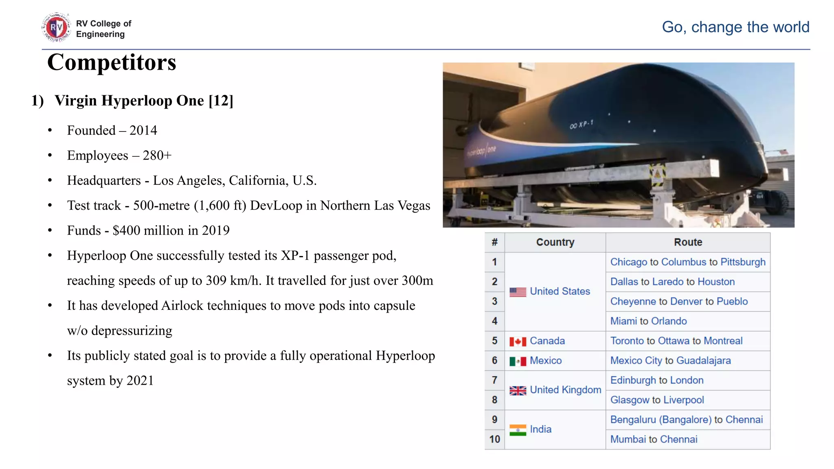Screen dimensions: 834x469
Task: Click the United Kingdom flag icon
Action: point(518,391)
